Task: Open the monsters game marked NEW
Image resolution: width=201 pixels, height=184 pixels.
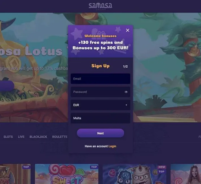Action: (x=135, y=174)
